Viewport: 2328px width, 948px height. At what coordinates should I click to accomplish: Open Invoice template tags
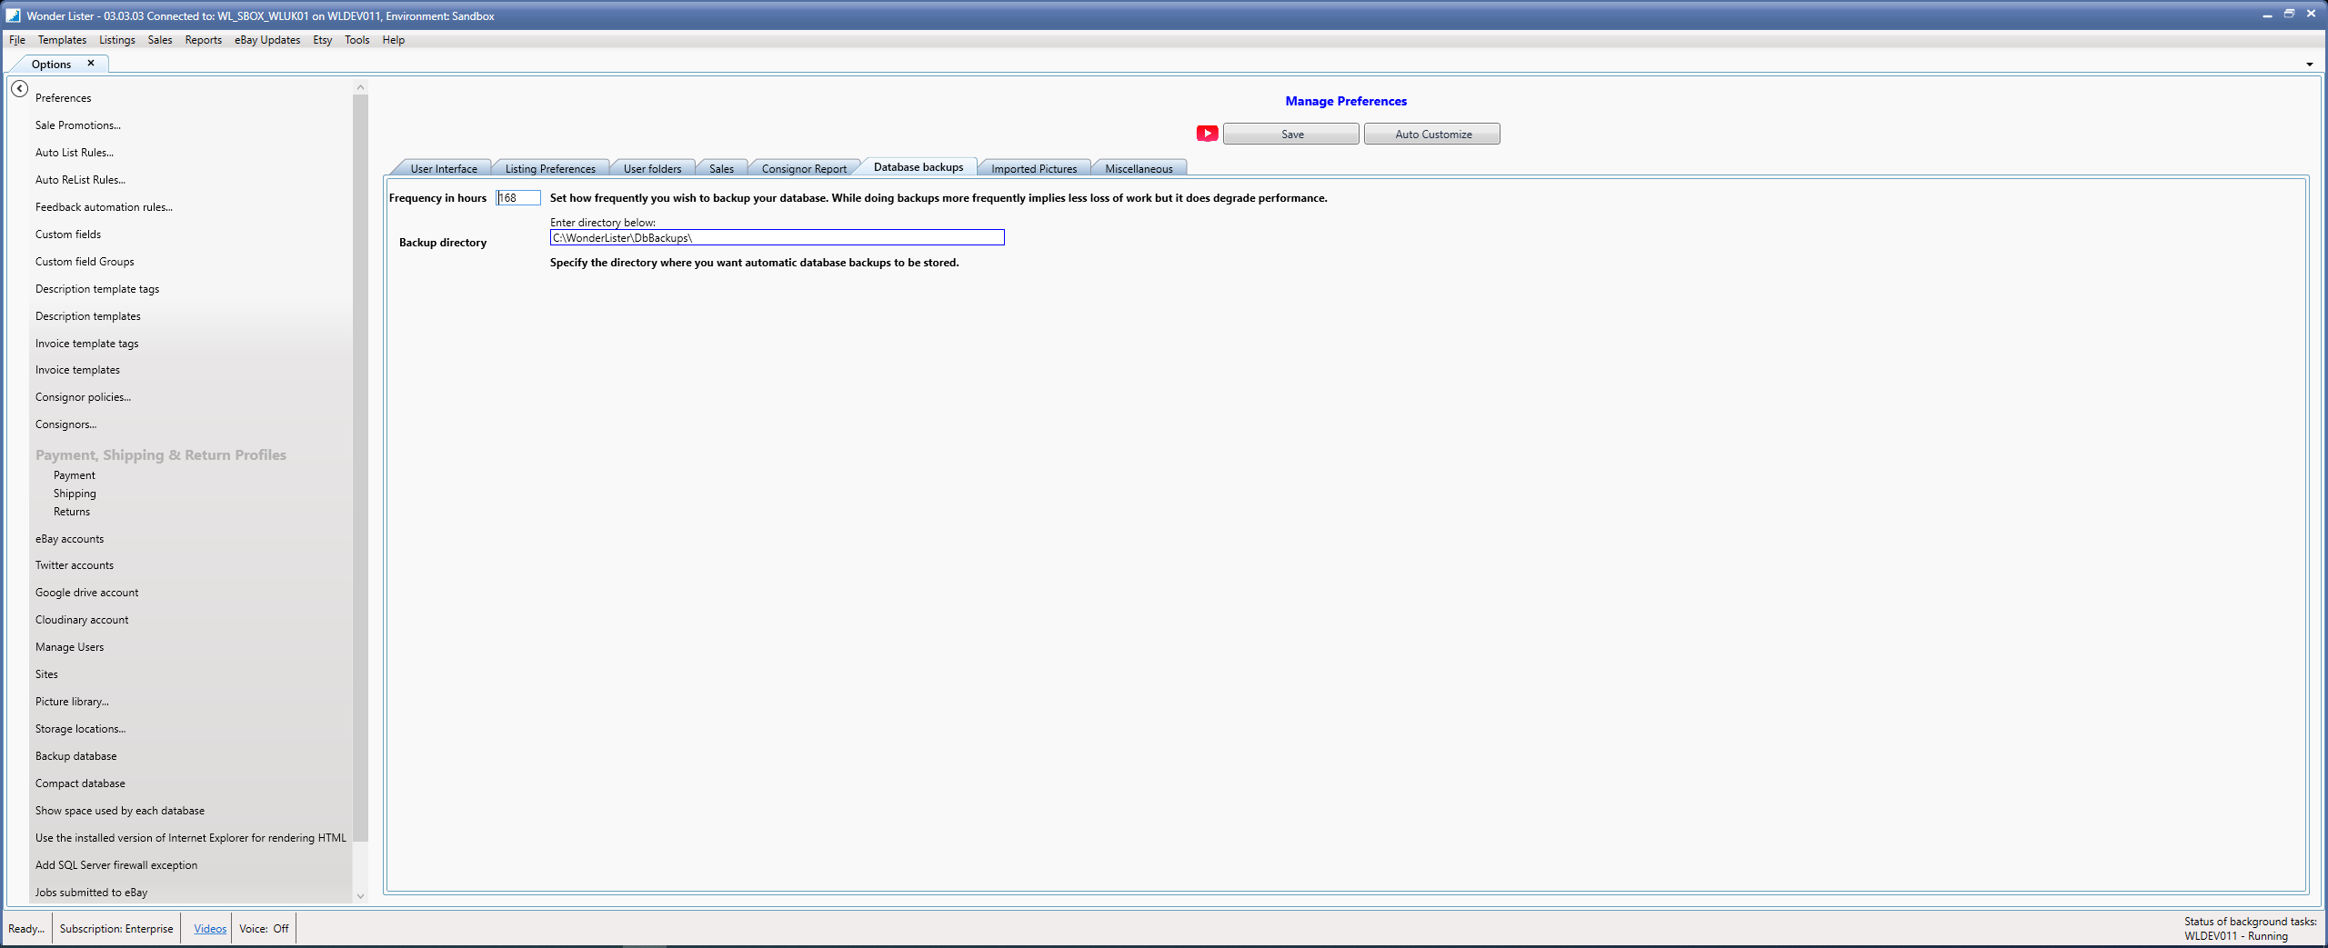coord(87,344)
